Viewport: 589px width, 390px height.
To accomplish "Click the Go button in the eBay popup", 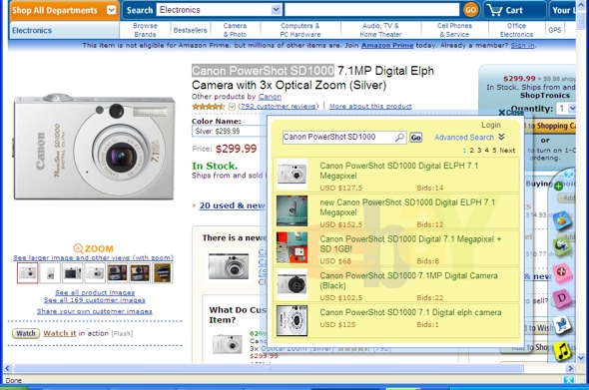I will pos(416,138).
